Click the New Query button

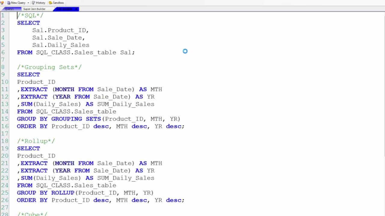tap(16, 3)
